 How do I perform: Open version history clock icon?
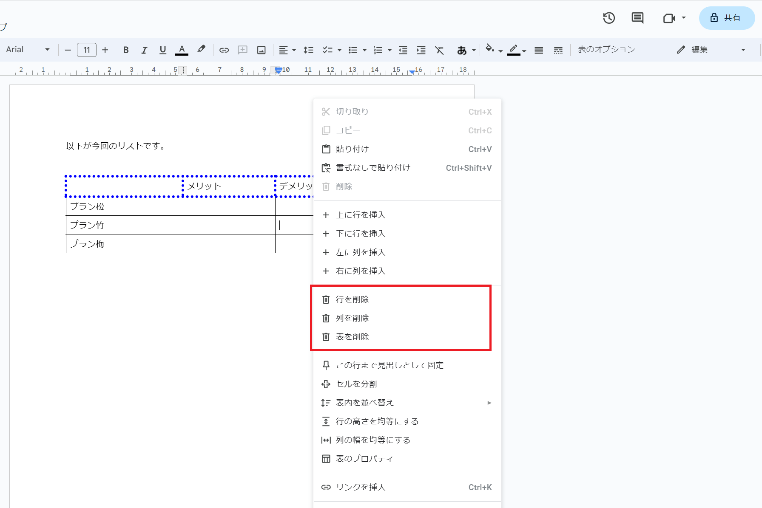609,18
